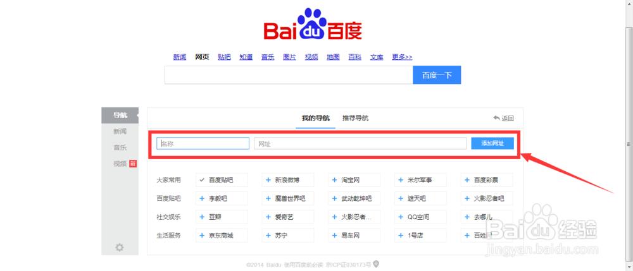
Task: Click the 网页 label above search box
Action: coord(202,57)
